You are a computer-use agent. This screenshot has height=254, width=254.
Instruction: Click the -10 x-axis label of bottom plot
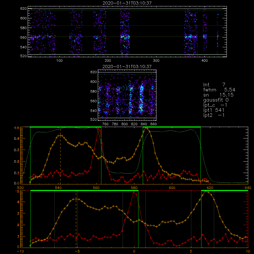[x=20, y=251]
